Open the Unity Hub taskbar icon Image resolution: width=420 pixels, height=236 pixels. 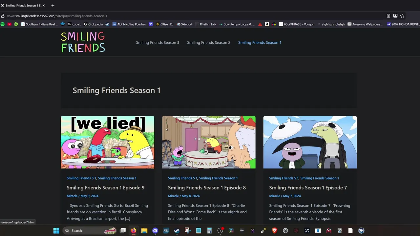285,230
